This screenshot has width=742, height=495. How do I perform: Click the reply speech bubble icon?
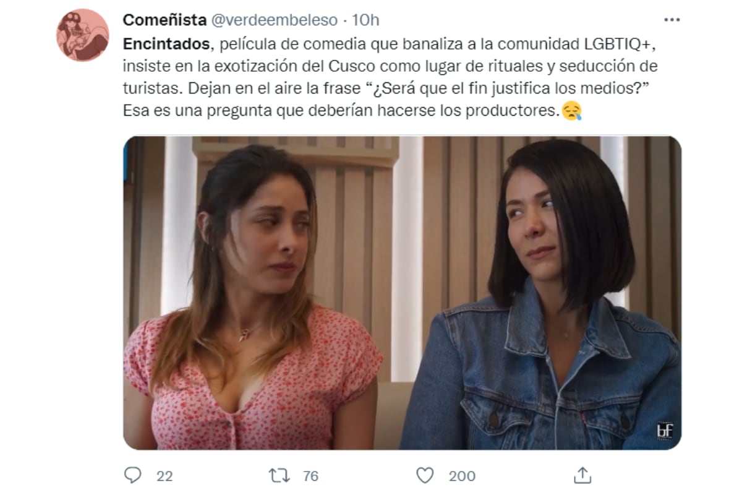pyautogui.click(x=133, y=475)
